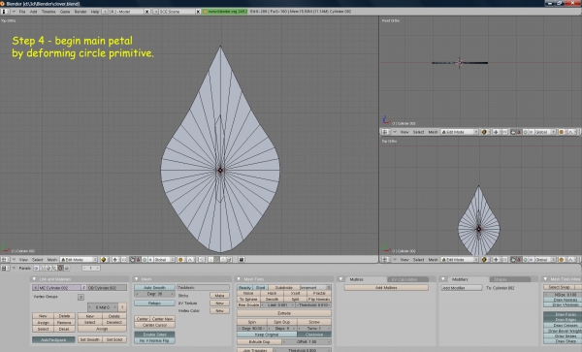The width and height of the screenshot is (582, 352).
Task: Click Add Modifier button
Action: pos(462,287)
